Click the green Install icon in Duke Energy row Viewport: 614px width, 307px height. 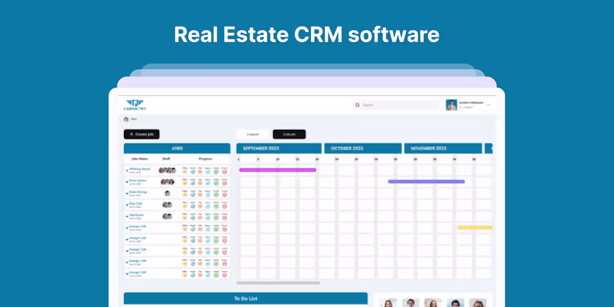[x=216, y=195]
